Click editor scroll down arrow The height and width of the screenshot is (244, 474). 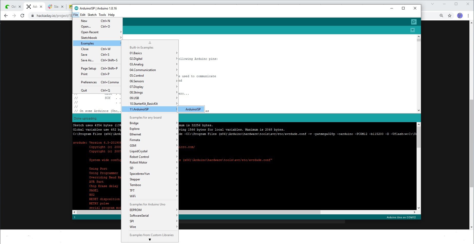tap(419, 110)
